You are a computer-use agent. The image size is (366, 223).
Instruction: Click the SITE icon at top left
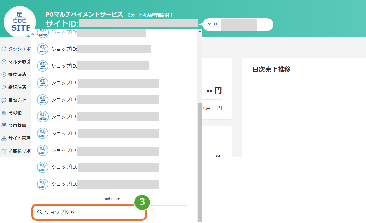pyautogui.click(x=20, y=21)
